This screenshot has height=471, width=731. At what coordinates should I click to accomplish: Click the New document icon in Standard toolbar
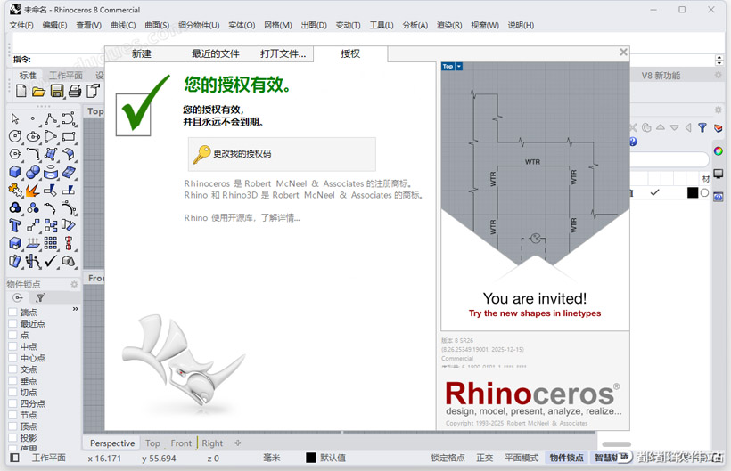pyautogui.click(x=21, y=91)
